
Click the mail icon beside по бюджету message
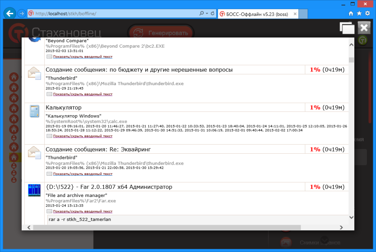pos(34,73)
